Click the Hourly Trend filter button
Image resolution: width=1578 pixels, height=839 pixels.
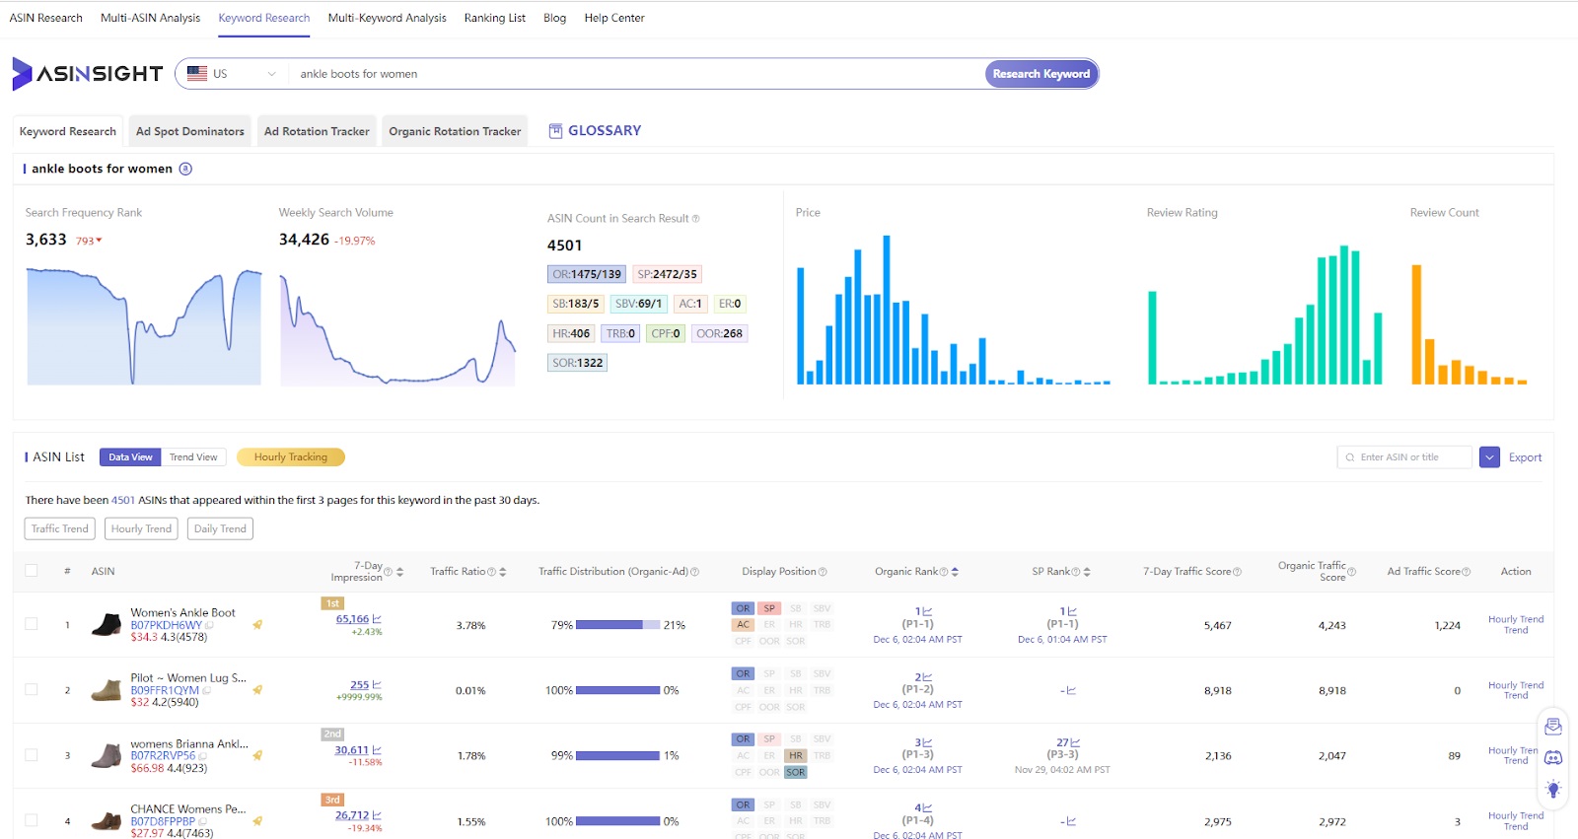tap(141, 528)
